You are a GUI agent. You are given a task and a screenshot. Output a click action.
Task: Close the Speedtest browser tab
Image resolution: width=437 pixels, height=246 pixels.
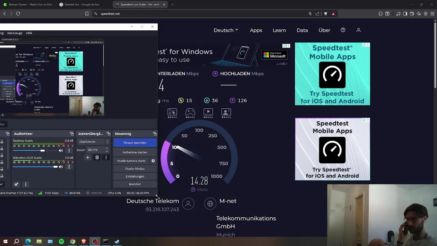click(x=164, y=4)
